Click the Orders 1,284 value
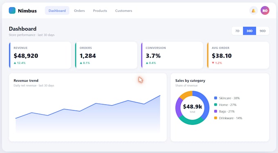 pyautogui.click(x=88, y=56)
